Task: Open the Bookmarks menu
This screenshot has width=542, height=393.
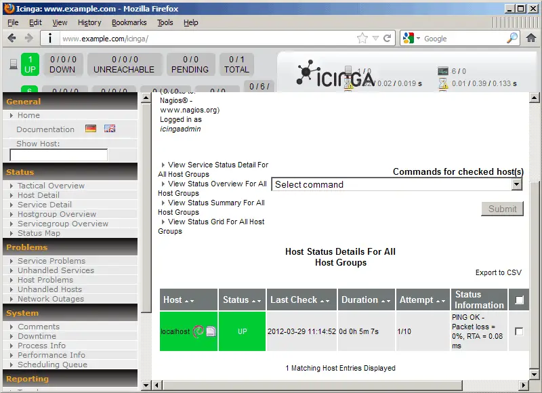Action: [129, 22]
